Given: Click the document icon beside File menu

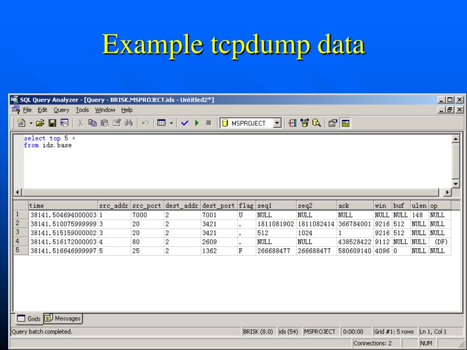Looking at the screenshot, I should tap(16, 110).
